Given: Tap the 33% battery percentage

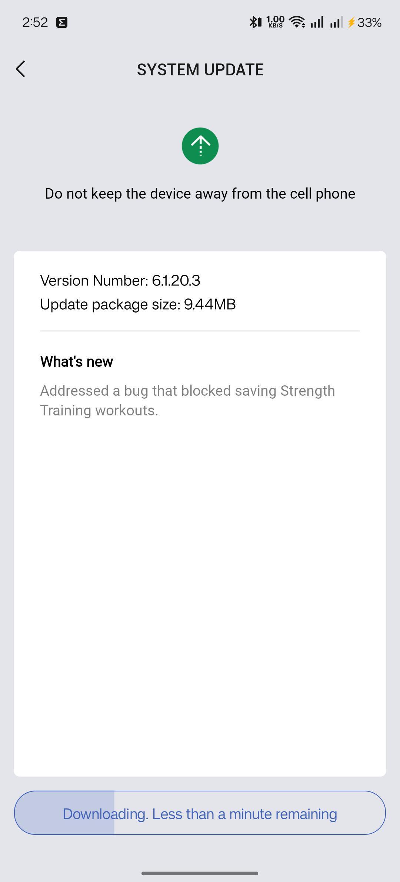Looking at the screenshot, I should pos(369,23).
